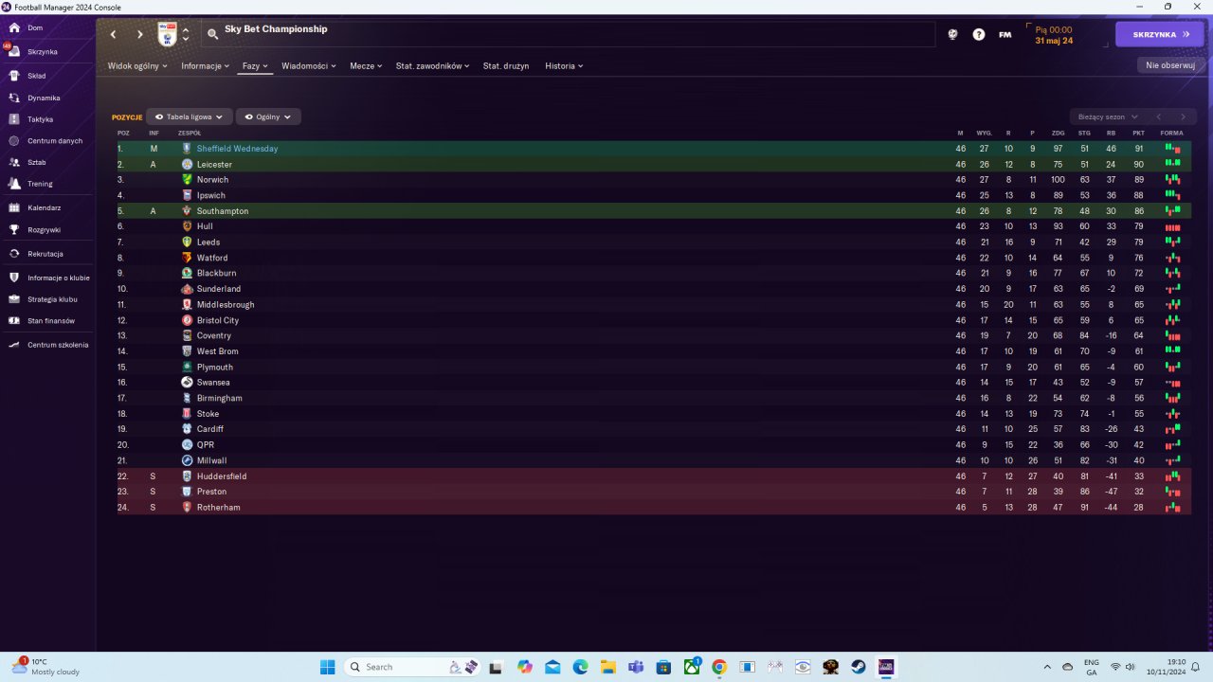Viewport: 1213px width, 682px height.
Task: Open Skrzynka inbox icon in sidebar
Action: click(x=14, y=51)
